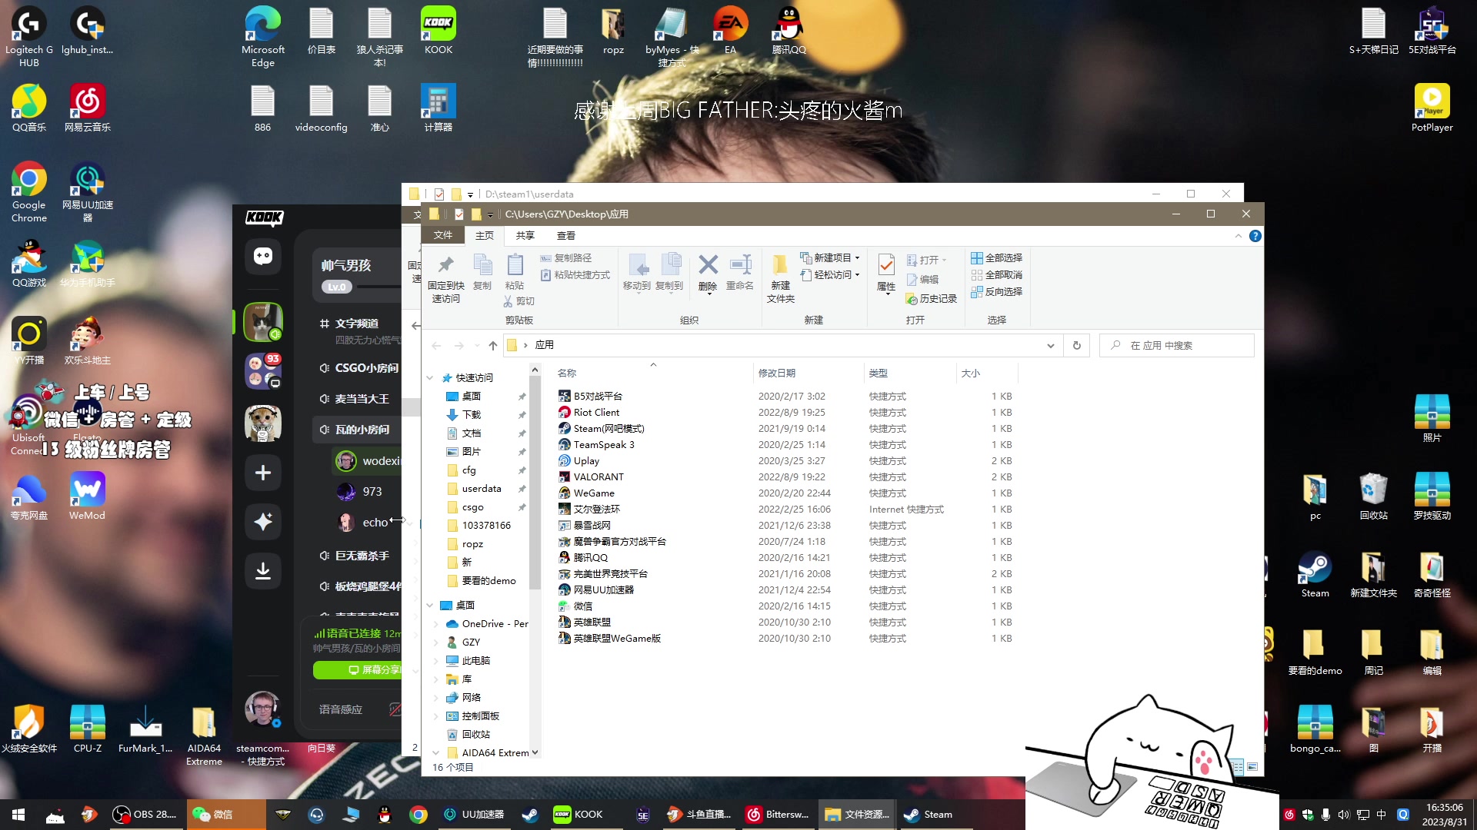The image size is (1477, 830).
Task: Click the Move to (移动到) icon
Action: coord(637,265)
